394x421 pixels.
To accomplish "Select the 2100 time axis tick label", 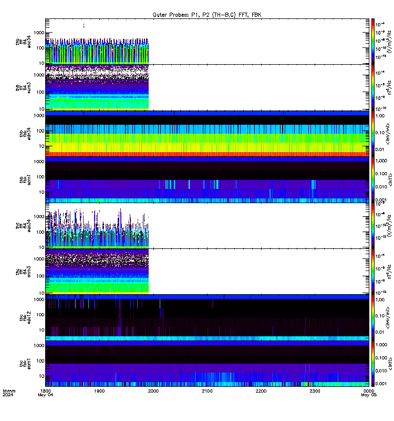I will pyautogui.click(x=207, y=391).
